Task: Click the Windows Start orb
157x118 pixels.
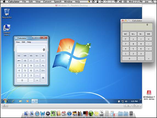Action: click(5, 101)
